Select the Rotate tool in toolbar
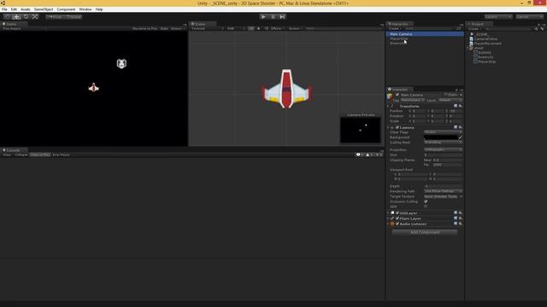Viewport: 547px width, 307px height. click(x=26, y=17)
